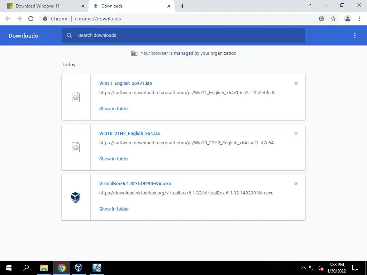Remove Win11_English_x64v1.iso from the list
This screenshot has height=275, width=367.
pos(296,83)
